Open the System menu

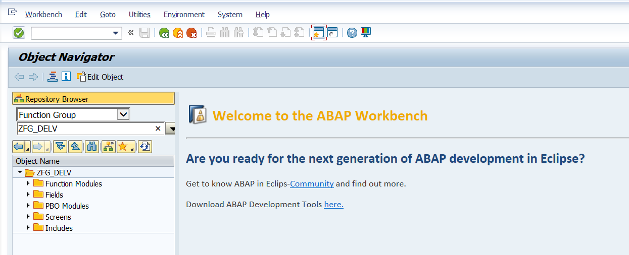coord(230,15)
